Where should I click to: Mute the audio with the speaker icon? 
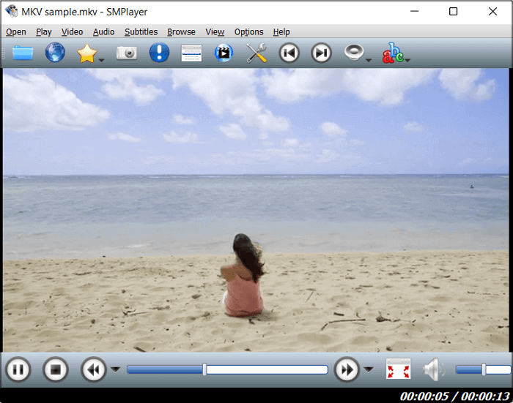[x=433, y=369]
